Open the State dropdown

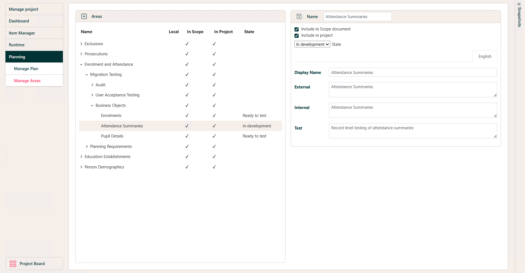pyautogui.click(x=312, y=44)
